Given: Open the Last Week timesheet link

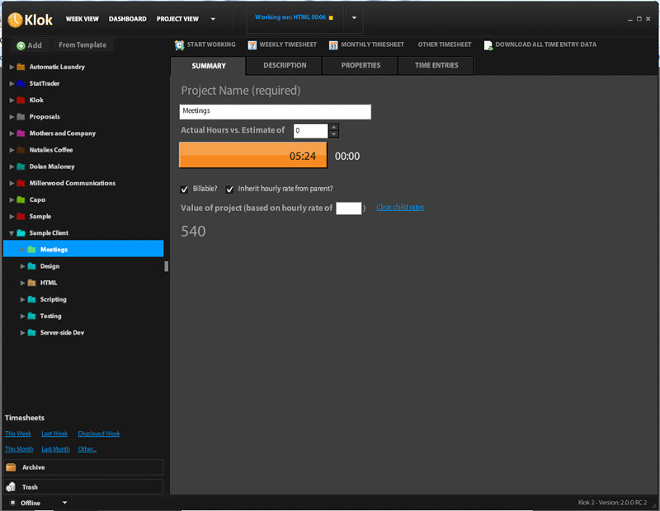Looking at the screenshot, I should coord(54,434).
